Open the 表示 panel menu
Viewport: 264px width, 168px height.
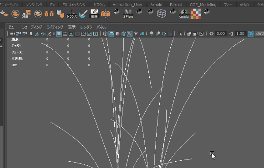coord(72,27)
